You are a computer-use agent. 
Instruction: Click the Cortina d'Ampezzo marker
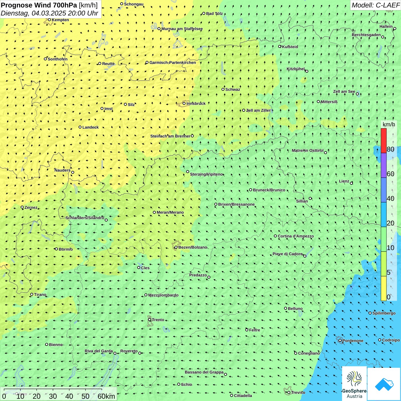point(276,236)
